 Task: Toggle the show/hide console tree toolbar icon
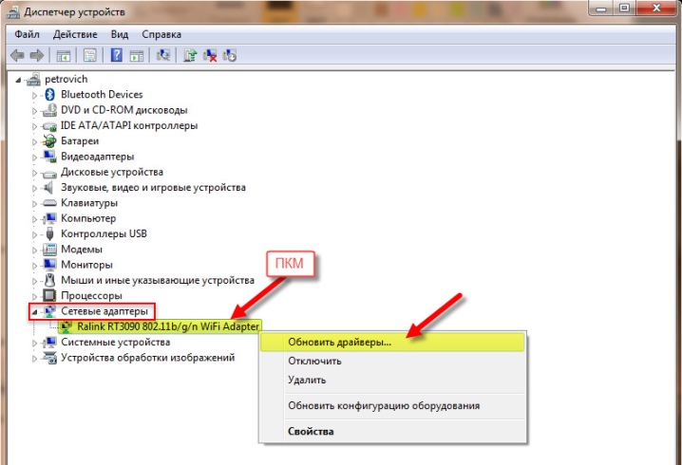(64, 56)
